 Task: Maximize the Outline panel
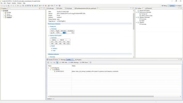pyautogui.click(x=181, y=8)
